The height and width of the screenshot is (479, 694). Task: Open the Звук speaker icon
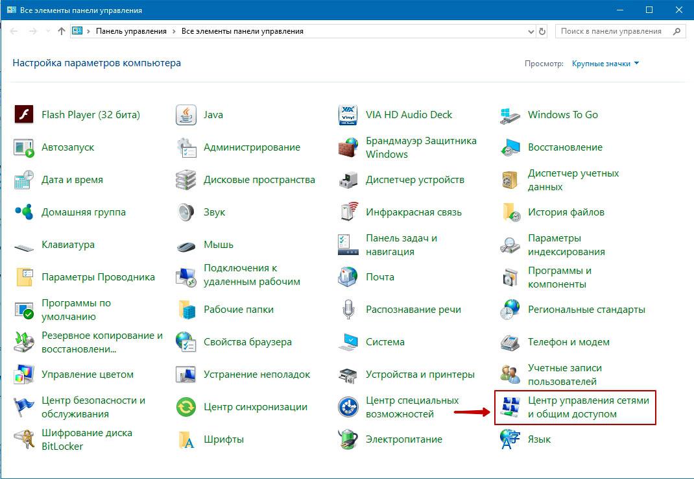click(x=186, y=212)
